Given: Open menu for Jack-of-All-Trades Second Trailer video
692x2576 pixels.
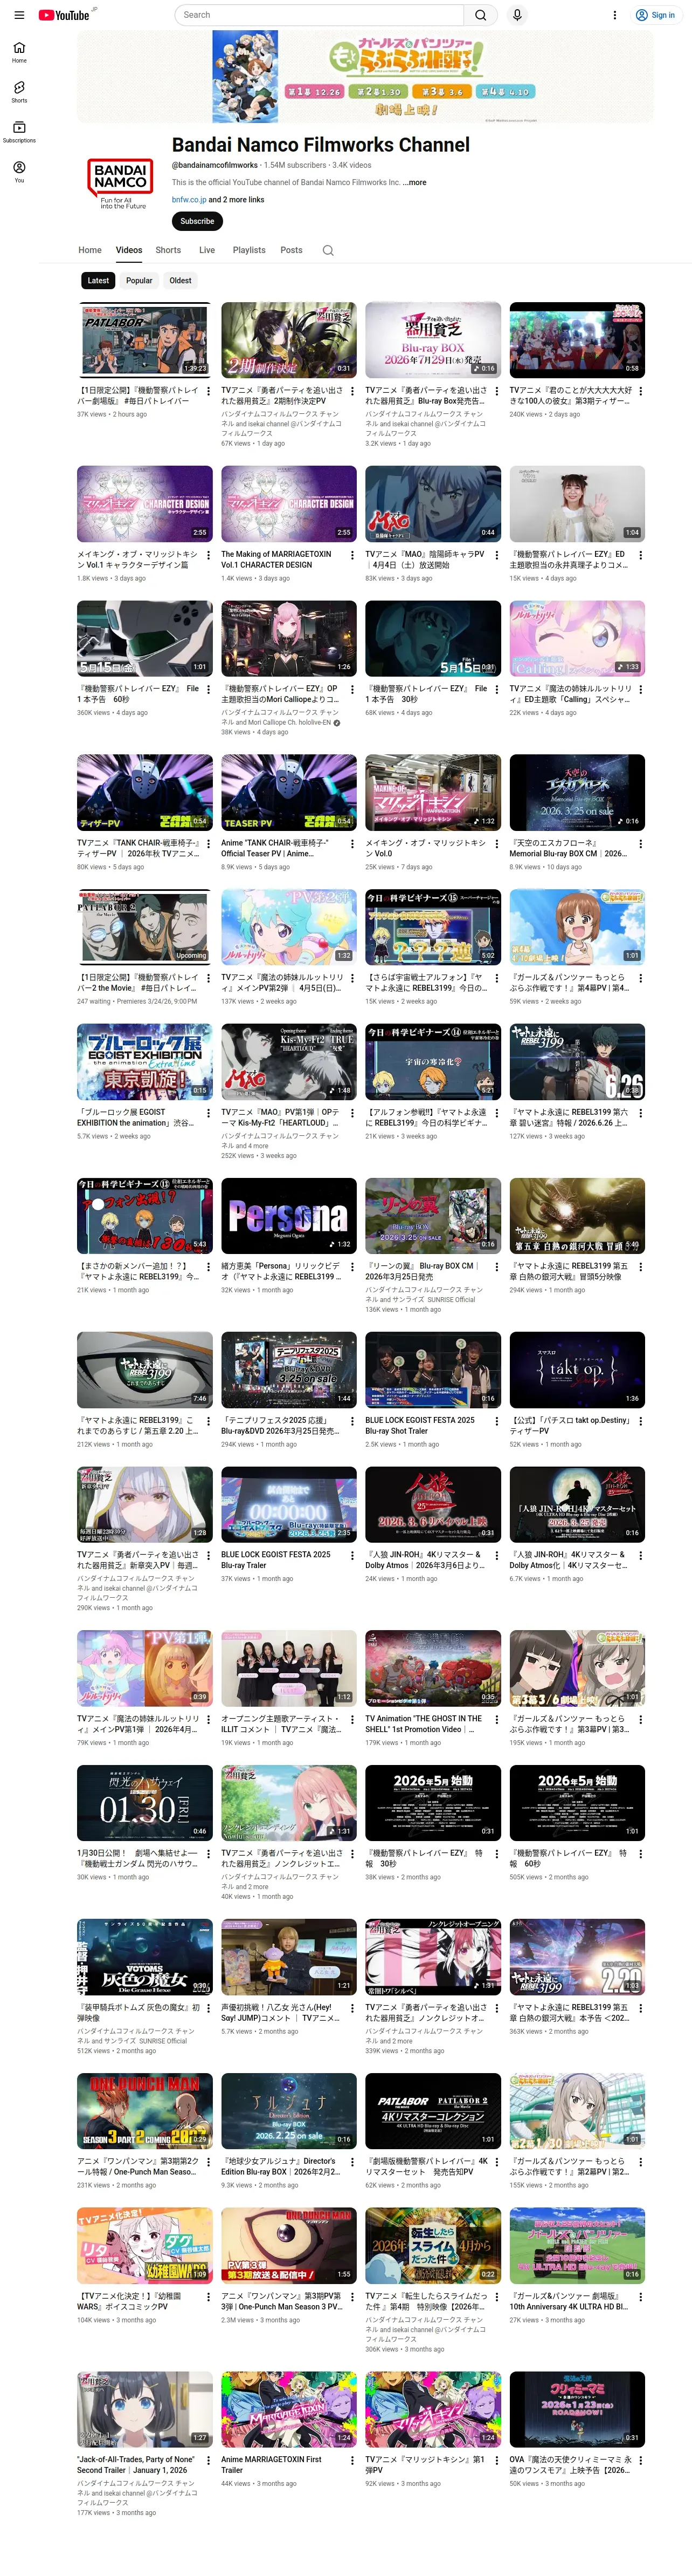Looking at the screenshot, I should pos(207,2461).
